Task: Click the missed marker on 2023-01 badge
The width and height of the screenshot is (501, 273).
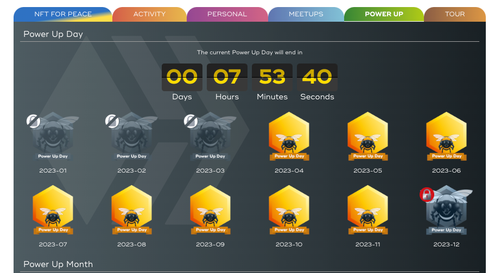Action: (33, 122)
